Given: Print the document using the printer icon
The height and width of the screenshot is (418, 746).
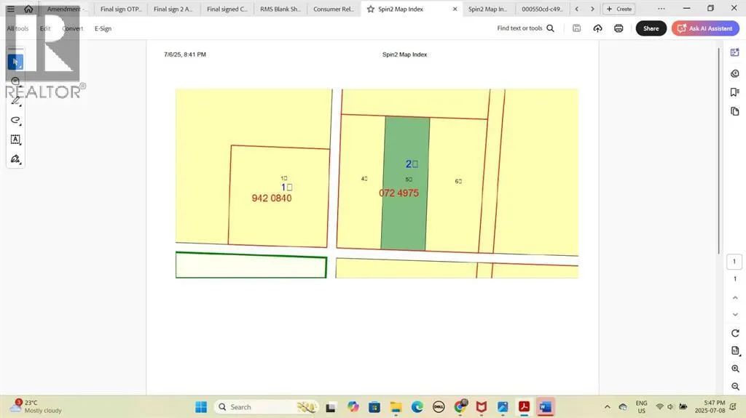Looking at the screenshot, I should tap(619, 28).
